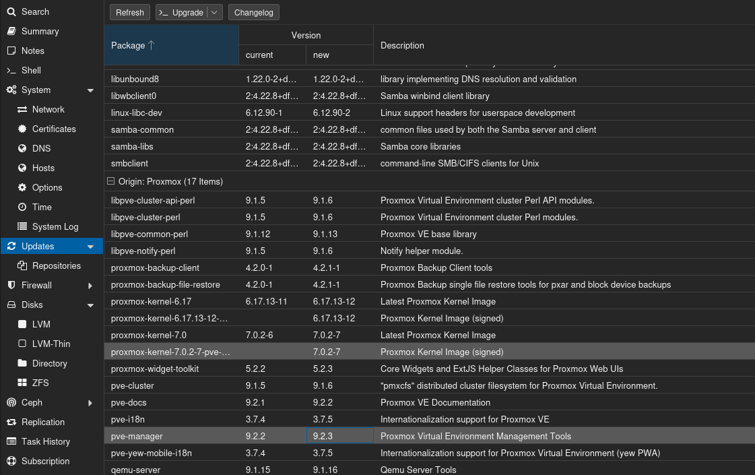Click the Directory folder icon

pyautogui.click(x=22, y=363)
